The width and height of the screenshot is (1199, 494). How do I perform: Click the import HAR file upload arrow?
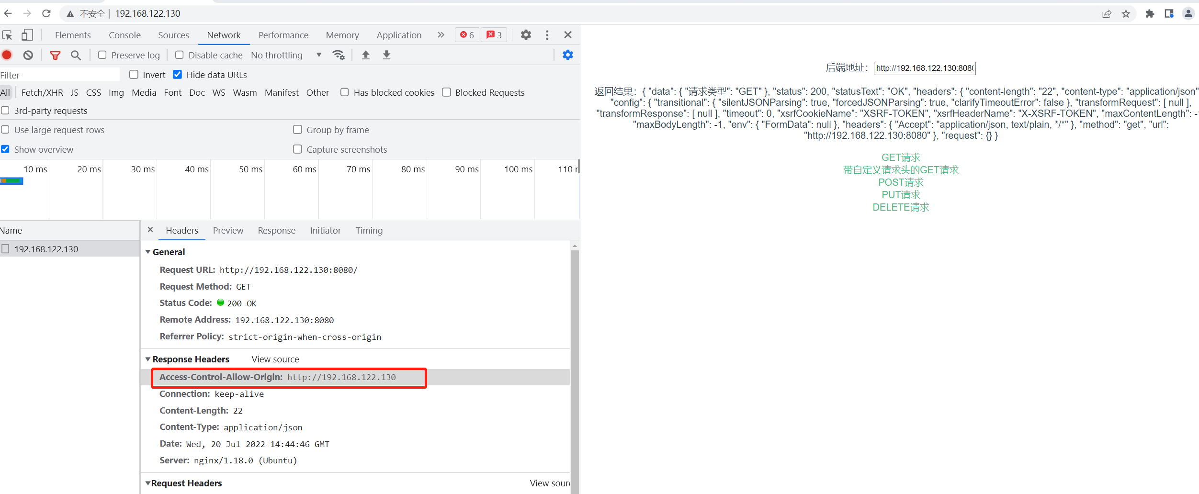366,55
